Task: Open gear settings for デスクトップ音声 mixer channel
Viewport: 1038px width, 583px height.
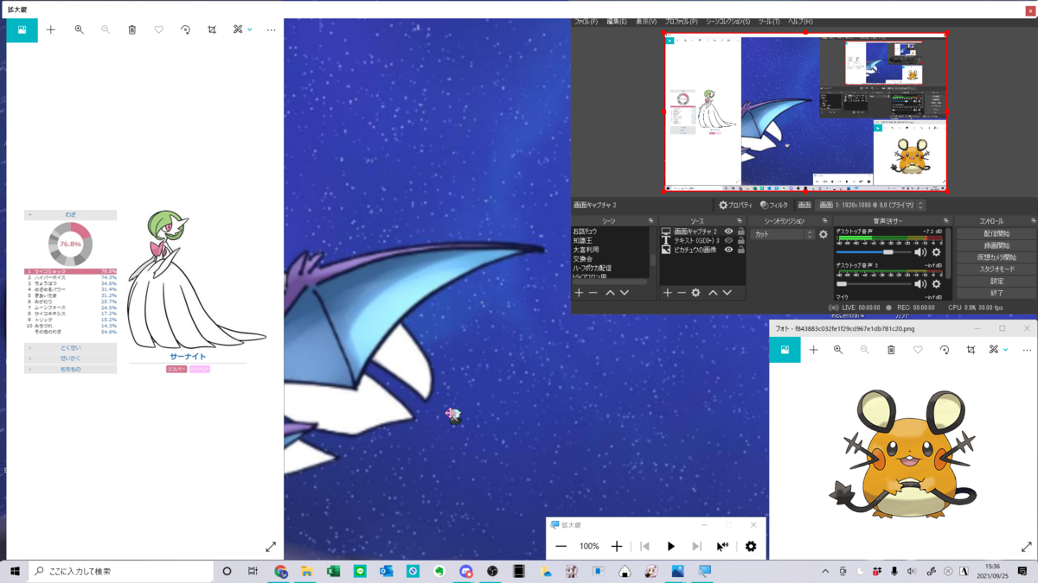Action: coord(936,252)
